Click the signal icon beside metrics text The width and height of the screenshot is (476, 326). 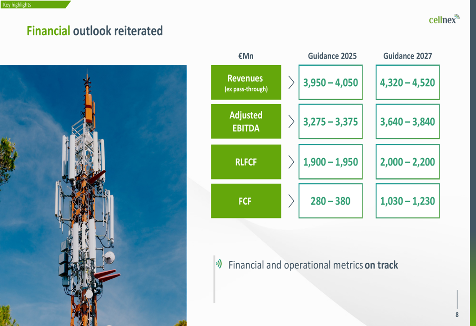point(219,264)
